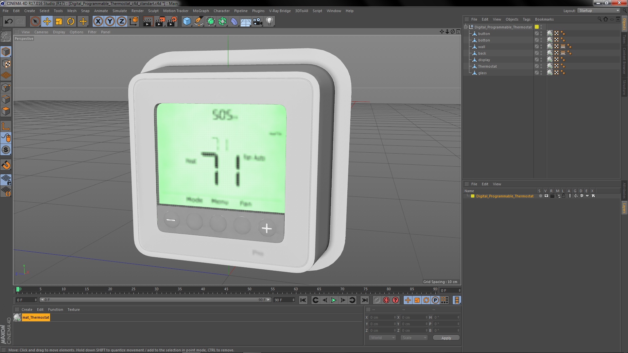The image size is (628, 353).
Task: Toggle X axis lock
Action: click(98, 22)
